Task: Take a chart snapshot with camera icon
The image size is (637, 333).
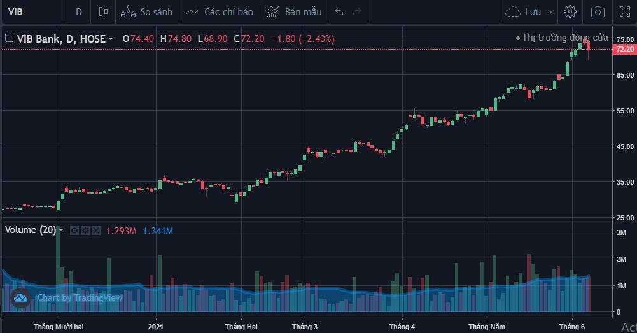Action: [598, 11]
